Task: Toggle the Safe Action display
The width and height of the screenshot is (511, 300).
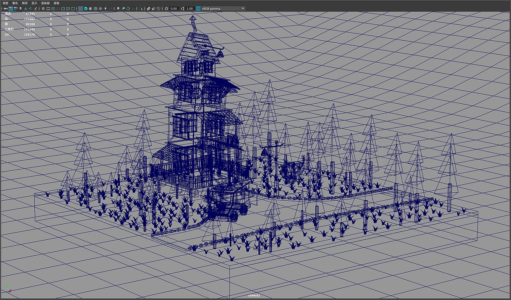Action: 68,8
